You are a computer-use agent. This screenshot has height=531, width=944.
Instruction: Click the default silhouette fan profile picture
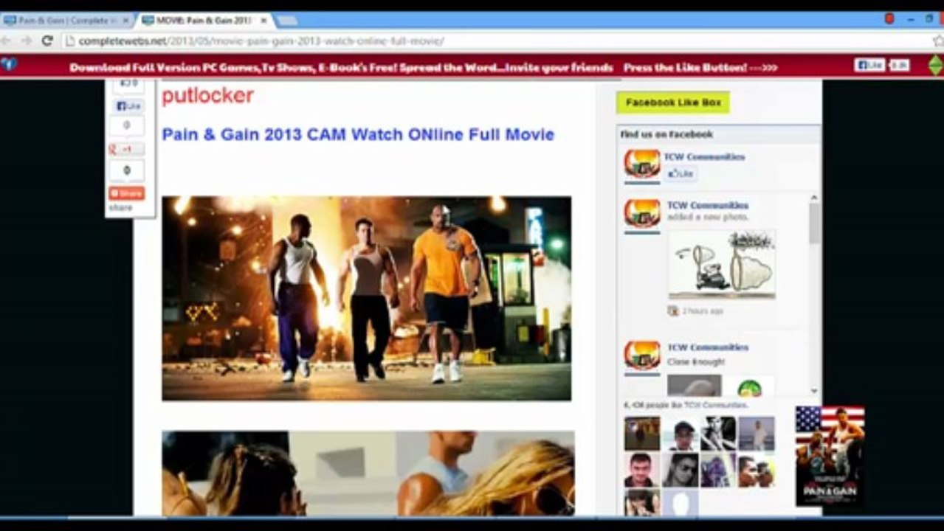681,502
